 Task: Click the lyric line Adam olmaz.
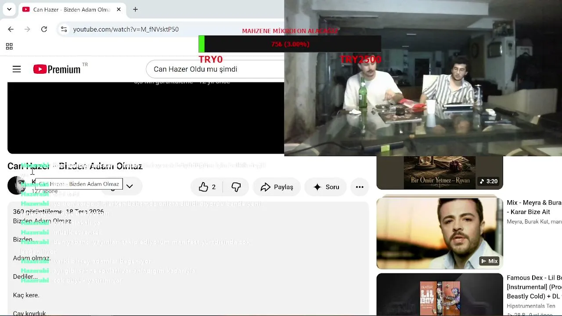[31, 258]
